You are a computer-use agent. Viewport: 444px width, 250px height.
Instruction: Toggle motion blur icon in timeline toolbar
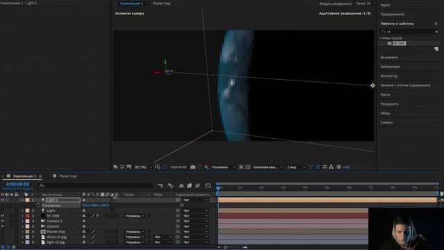[x=198, y=186]
